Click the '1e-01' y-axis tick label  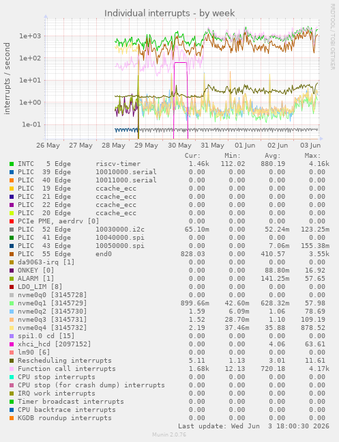(x=31, y=124)
